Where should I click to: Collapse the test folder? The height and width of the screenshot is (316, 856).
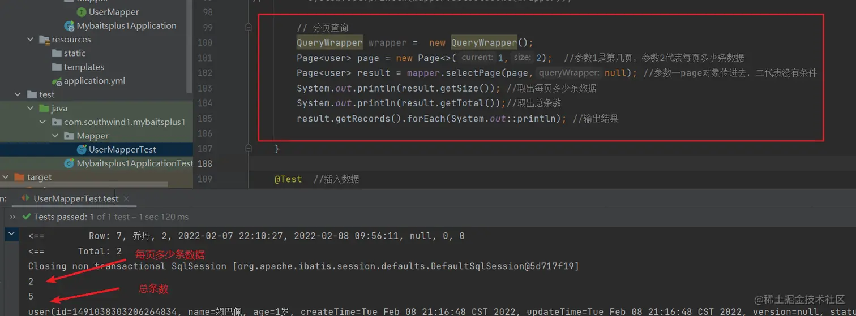pos(17,94)
